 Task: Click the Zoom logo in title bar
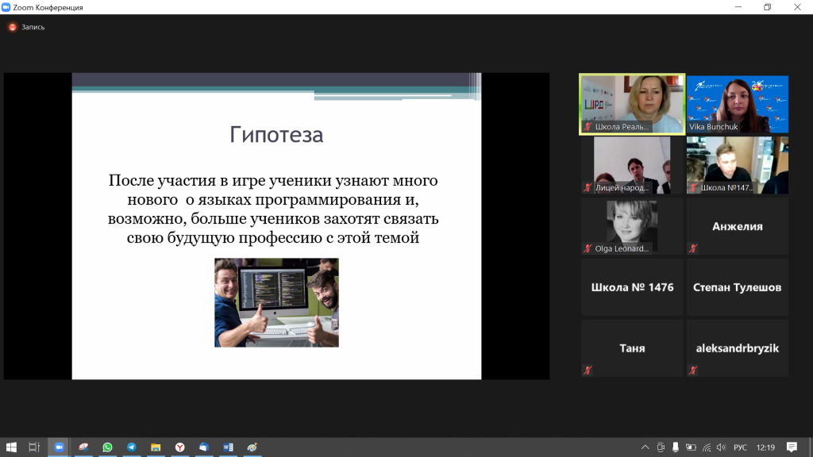click(x=6, y=7)
